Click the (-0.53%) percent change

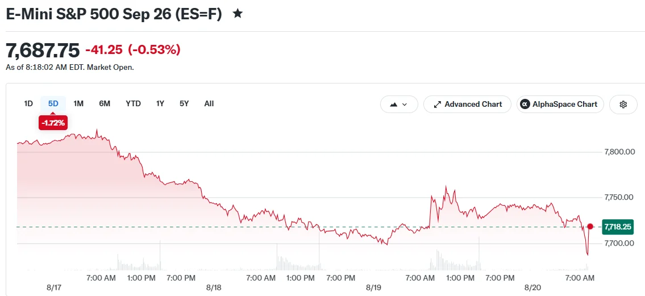[x=154, y=50]
